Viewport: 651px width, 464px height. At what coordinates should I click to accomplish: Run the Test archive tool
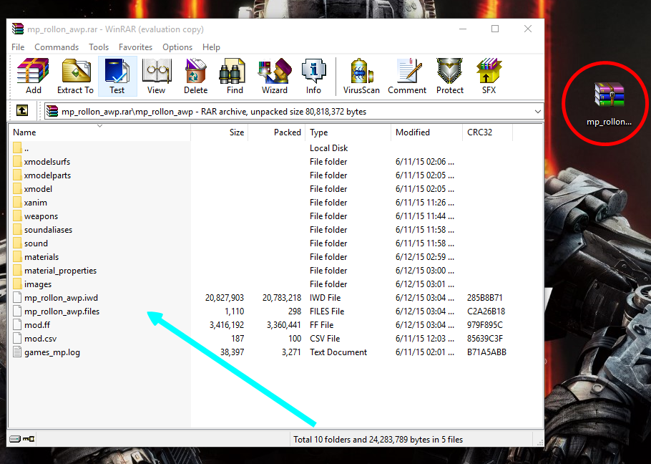117,76
